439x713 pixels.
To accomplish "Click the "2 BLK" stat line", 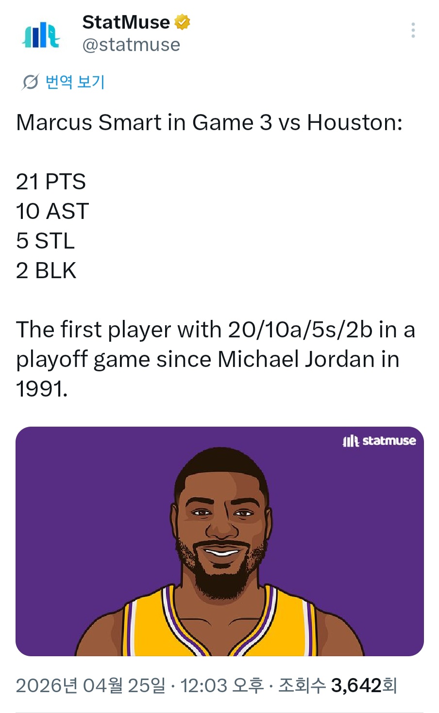I will click(x=46, y=271).
